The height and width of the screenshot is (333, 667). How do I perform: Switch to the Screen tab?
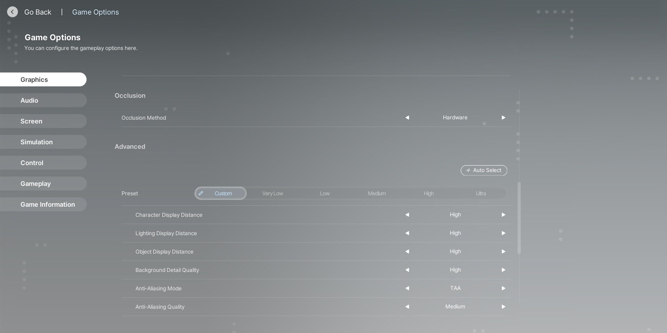[x=43, y=121]
